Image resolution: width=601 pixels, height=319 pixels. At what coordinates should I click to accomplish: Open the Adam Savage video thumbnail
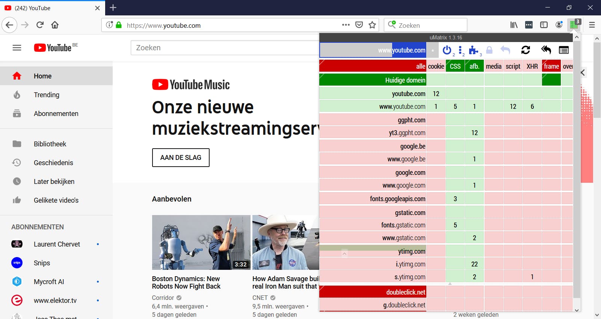coord(285,242)
